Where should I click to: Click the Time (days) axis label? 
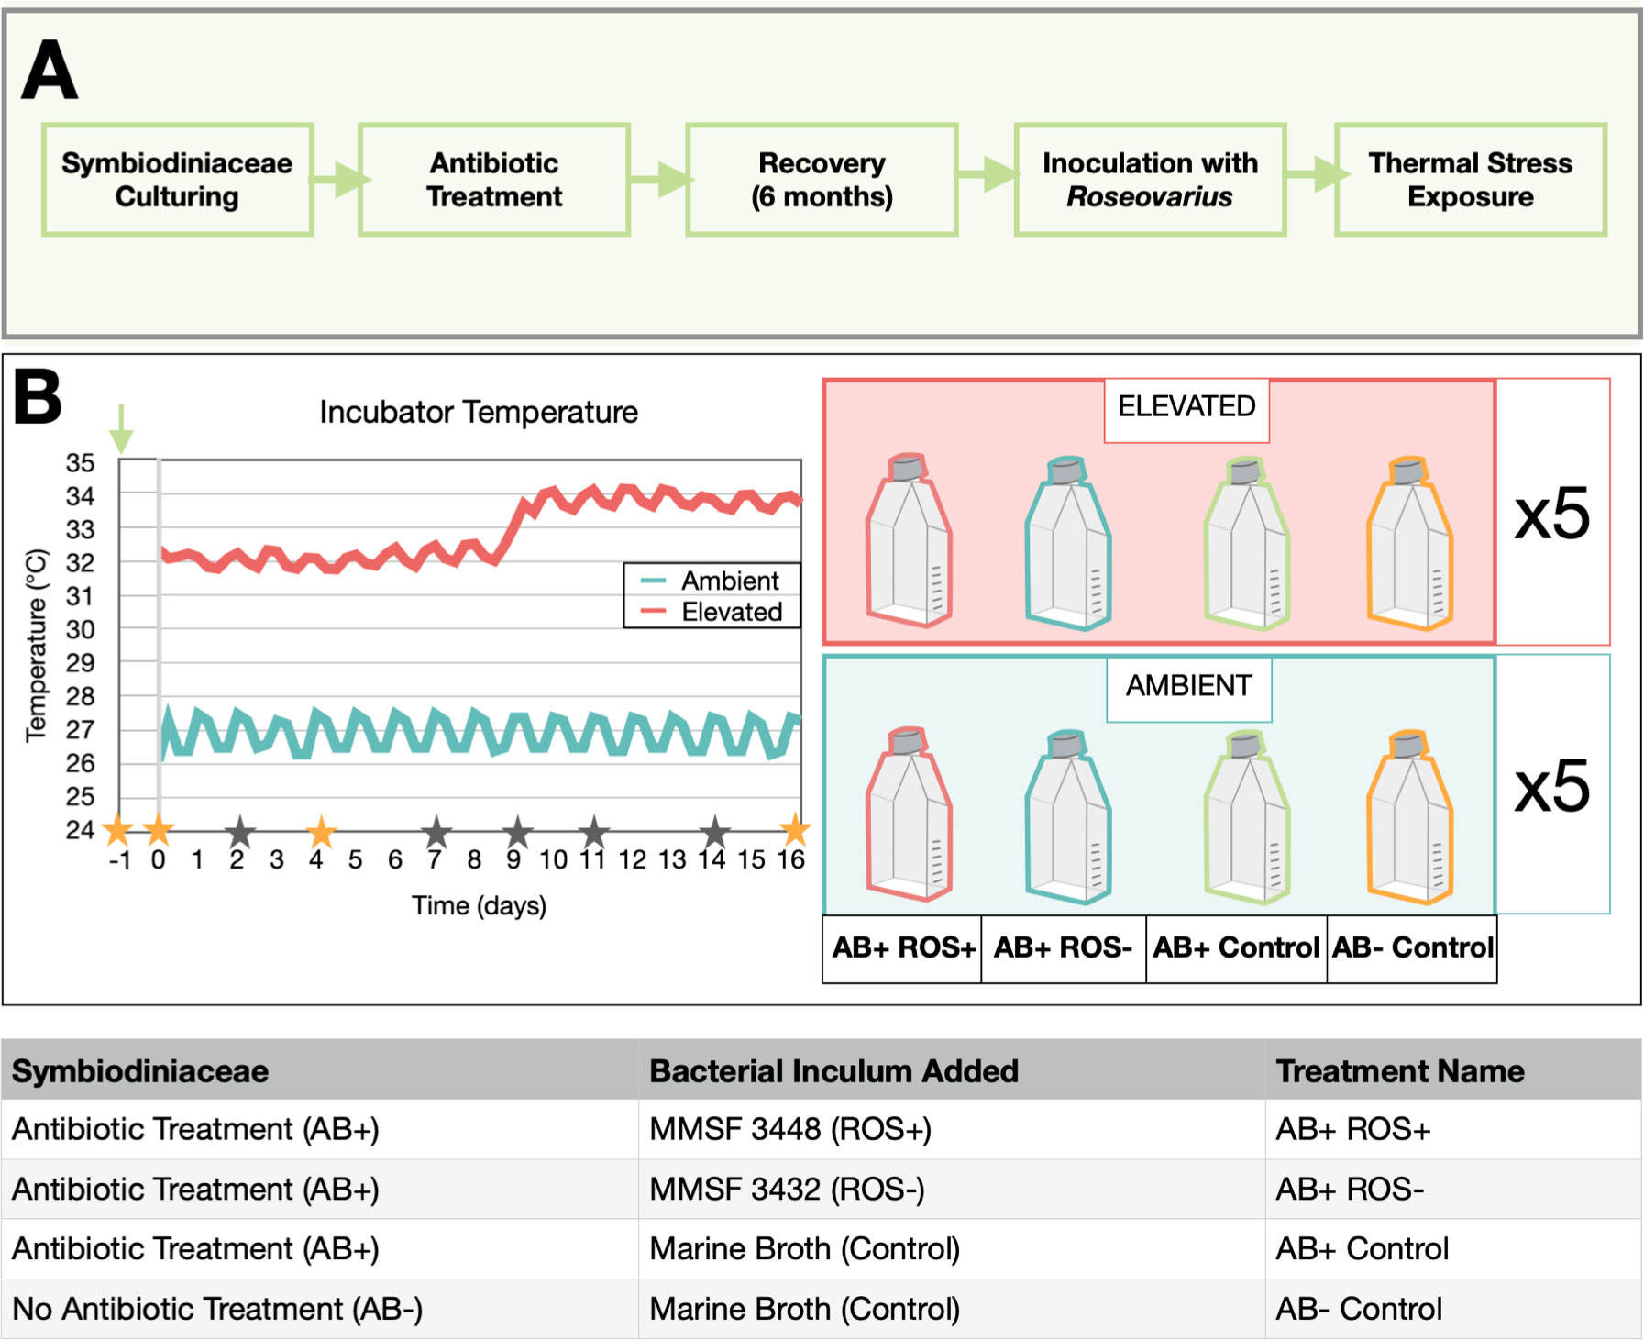click(x=479, y=905)
